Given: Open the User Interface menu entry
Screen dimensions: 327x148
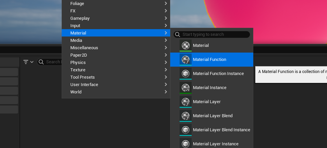Looking at the screenshot, I should 116,84.
